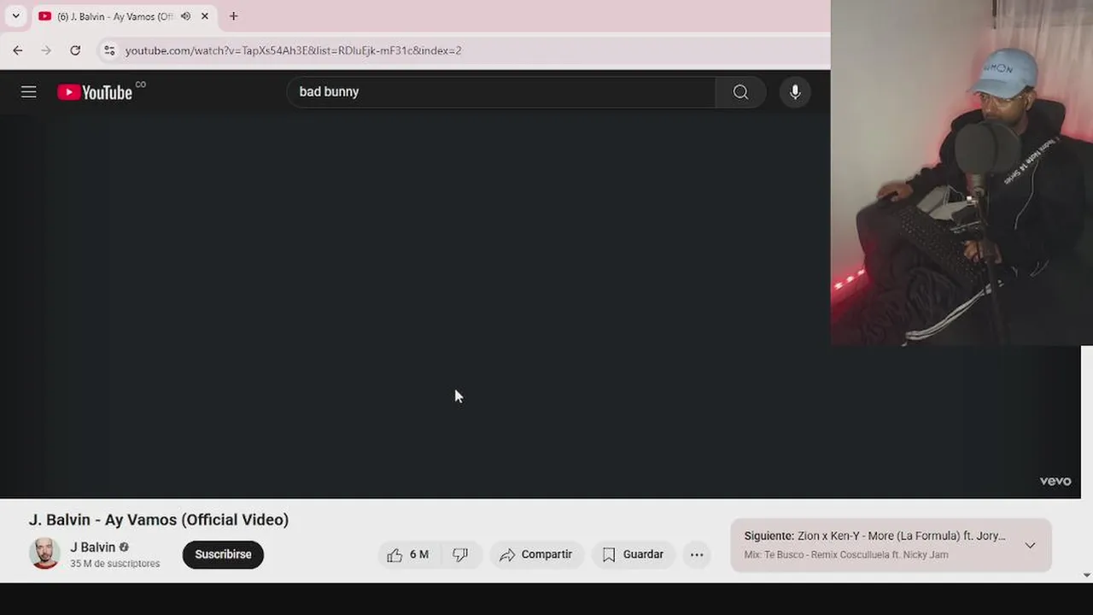Select the J. Balvin - Ay Vamos tab

click(114, 16)
